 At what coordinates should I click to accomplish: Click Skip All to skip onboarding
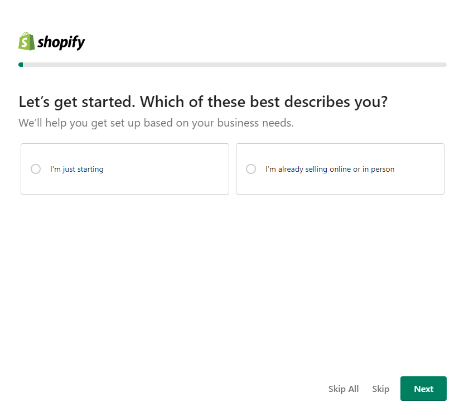[343, 389]
